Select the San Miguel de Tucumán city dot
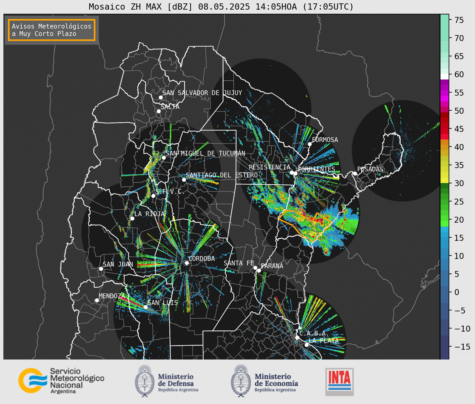475x404 pixels. pos(163,158)
